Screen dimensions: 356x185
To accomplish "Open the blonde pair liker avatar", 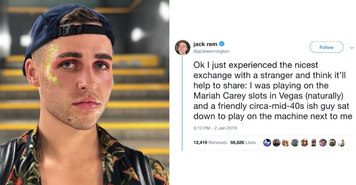I will click(286, 143).
